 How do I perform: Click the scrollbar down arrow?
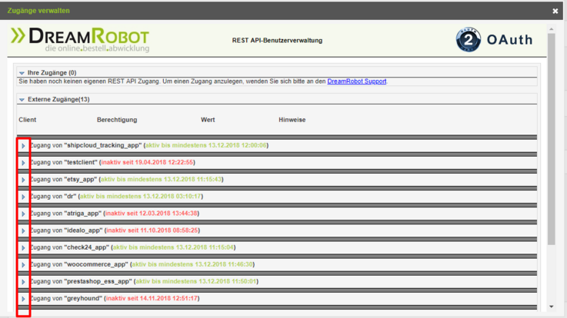click(x=551, y=306)
